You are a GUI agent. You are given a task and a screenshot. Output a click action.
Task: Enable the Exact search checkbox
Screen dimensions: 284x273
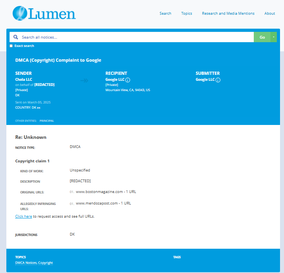(11, 46)
